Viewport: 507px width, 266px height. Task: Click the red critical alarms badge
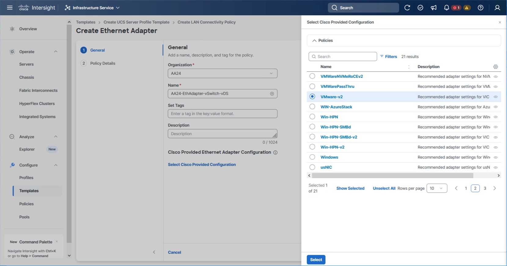(x=457, y=8)
